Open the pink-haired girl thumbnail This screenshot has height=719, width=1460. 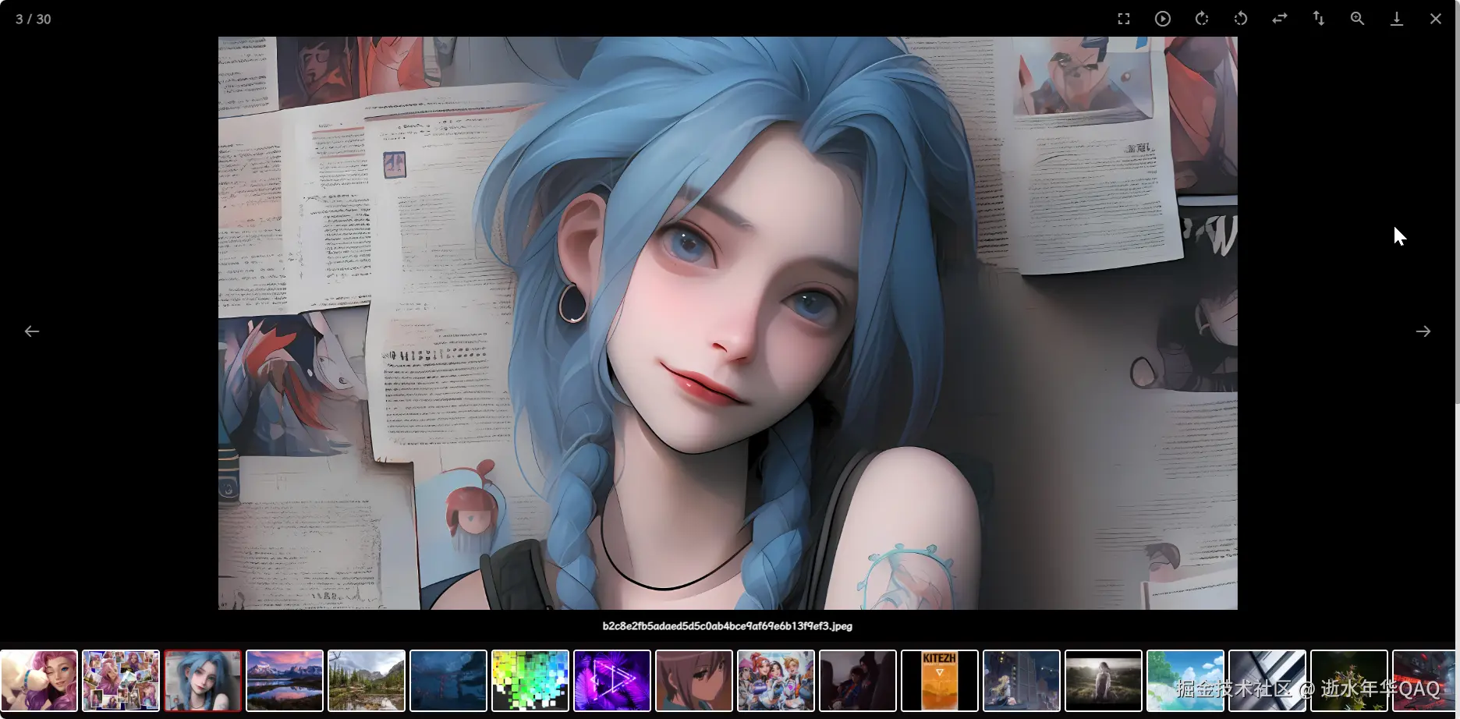(39, 681)
